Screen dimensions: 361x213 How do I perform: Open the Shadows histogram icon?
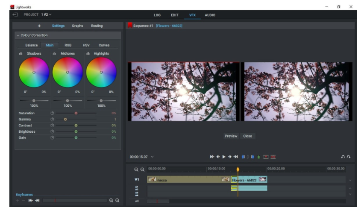click(x=21, y=53)
